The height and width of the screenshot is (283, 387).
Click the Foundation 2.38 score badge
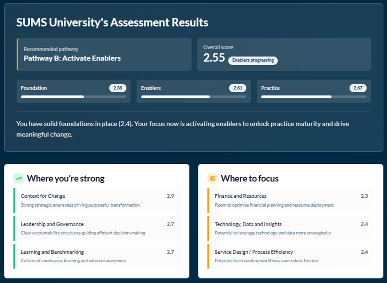(x=117, y=88)
